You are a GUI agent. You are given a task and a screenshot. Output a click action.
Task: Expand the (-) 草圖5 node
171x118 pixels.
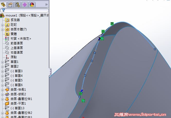tap(2, 81)
